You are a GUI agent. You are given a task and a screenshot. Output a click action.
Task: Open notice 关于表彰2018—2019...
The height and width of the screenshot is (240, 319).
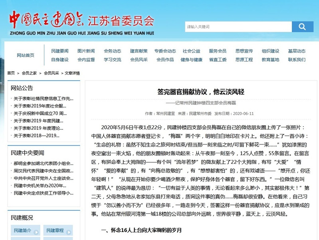[x=36, y=135]
